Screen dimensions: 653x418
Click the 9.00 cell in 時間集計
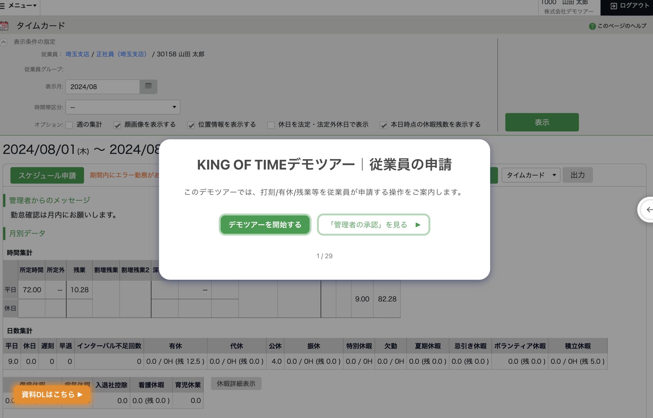tap(362, 299)
